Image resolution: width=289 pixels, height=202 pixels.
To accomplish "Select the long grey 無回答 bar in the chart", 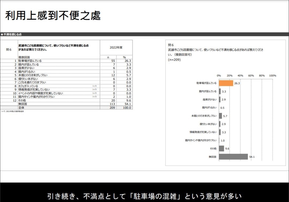I will pyautogui.click(x=233, y=157).
